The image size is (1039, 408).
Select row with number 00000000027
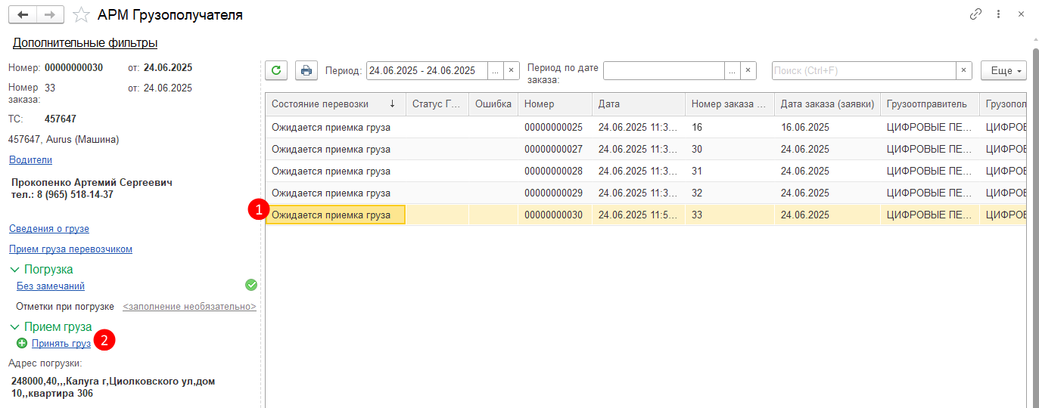(553, 150)
